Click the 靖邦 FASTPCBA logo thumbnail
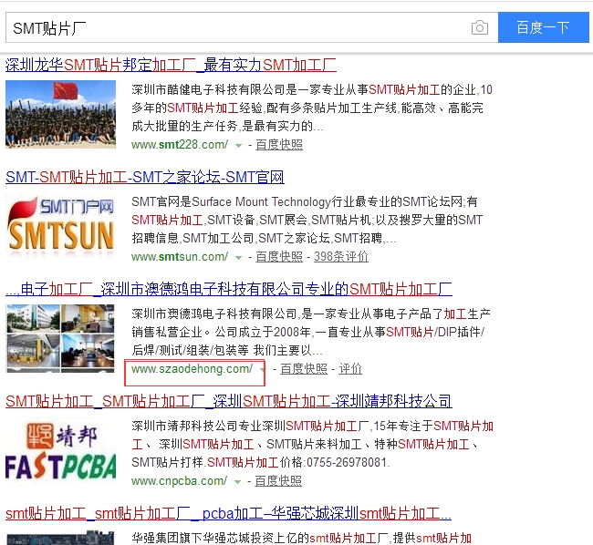This screenshot has width=593, height=545. (60, 451)
